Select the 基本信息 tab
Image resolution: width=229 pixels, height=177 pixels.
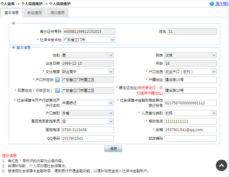pos(12,13)
